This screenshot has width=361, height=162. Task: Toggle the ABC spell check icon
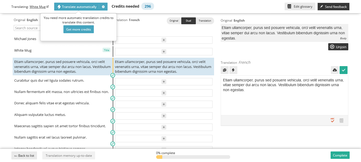point(332,120)
